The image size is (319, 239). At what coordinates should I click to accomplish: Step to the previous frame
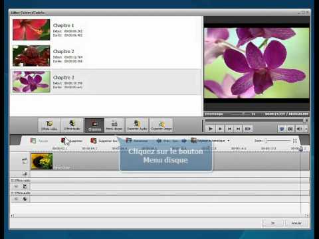tap(229, 129)
